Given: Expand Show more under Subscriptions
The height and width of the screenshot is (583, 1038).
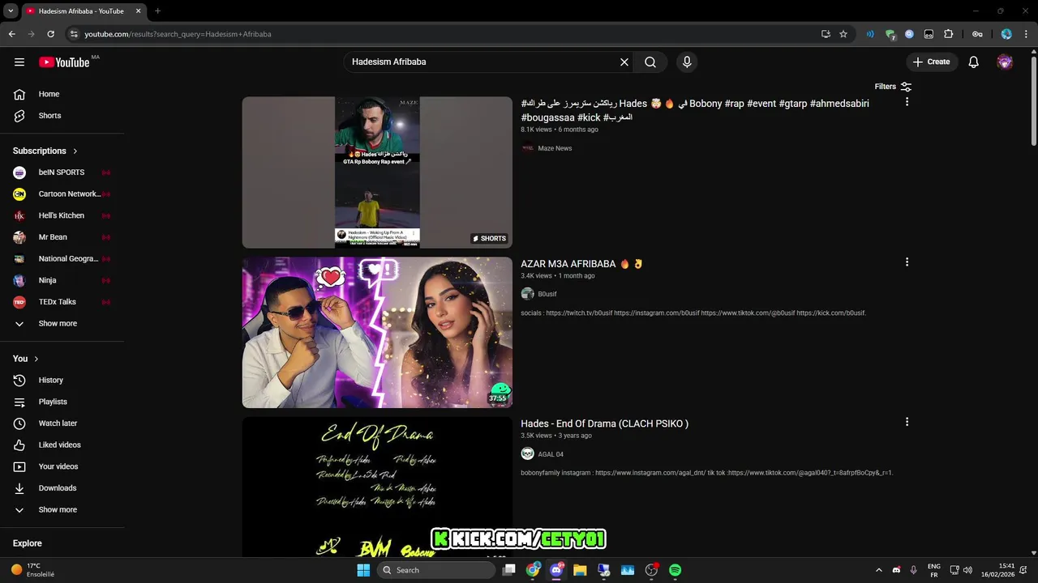Looking at the screenshot, I should pyautogui.click(x=62, y=324).
